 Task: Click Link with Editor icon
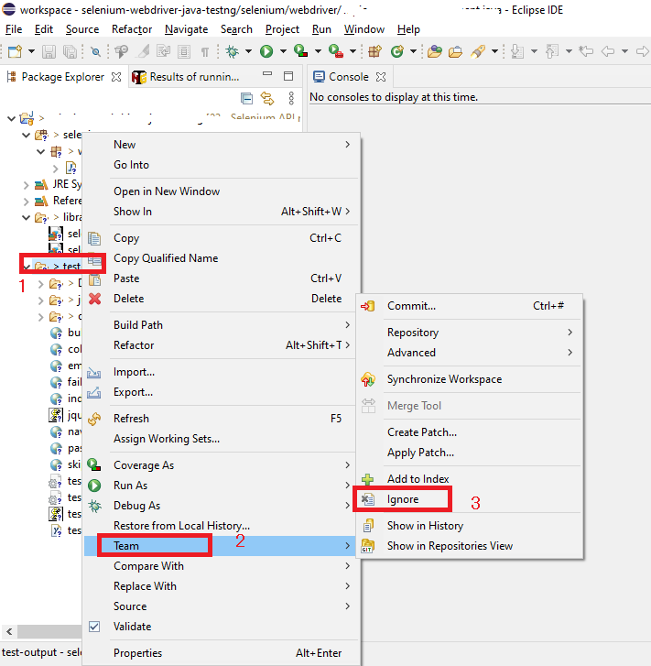(x=267, y=99)
